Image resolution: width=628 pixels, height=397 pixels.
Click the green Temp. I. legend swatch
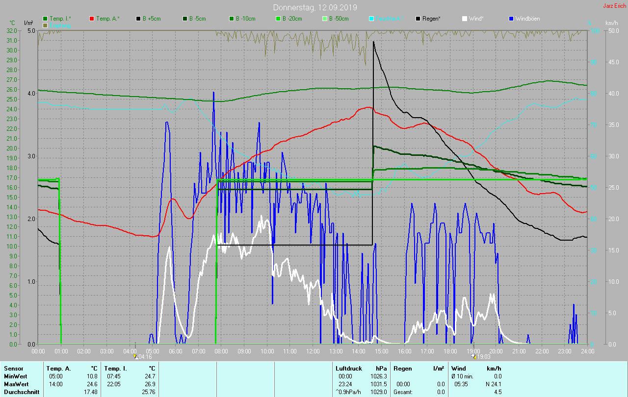tap(45, 19)
